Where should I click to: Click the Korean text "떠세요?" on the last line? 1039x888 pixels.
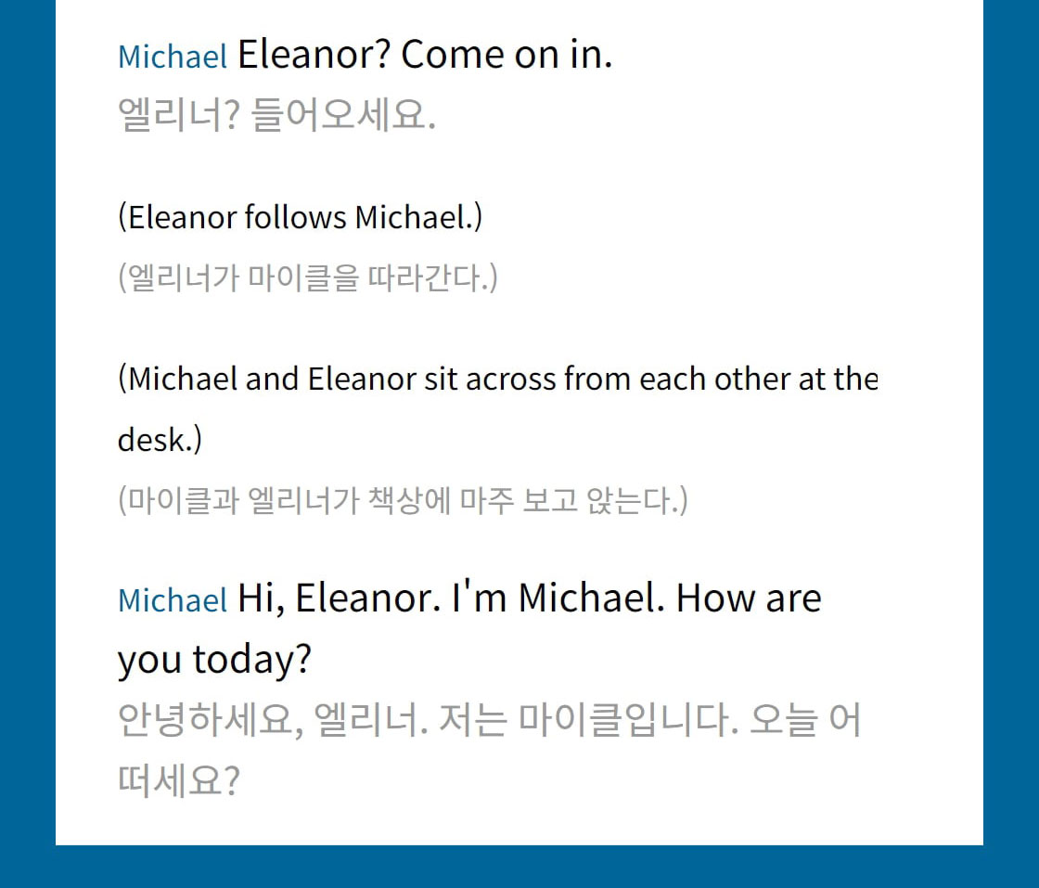coord(178,781)
